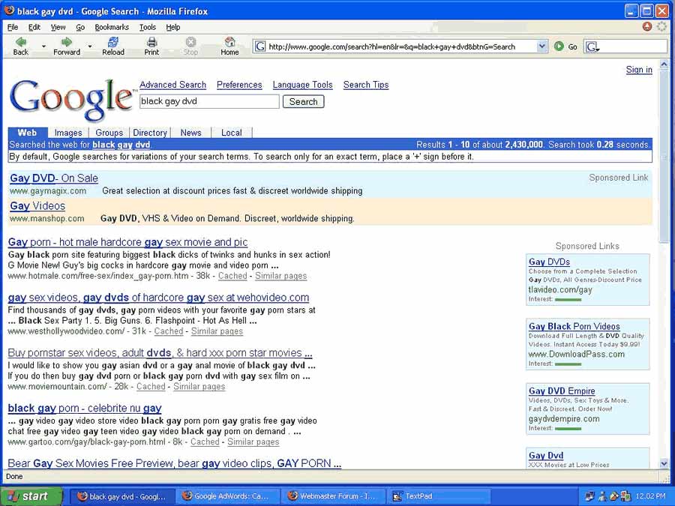
Task: Click the page scrollbar down arrow
Action: tap(664, 463)
